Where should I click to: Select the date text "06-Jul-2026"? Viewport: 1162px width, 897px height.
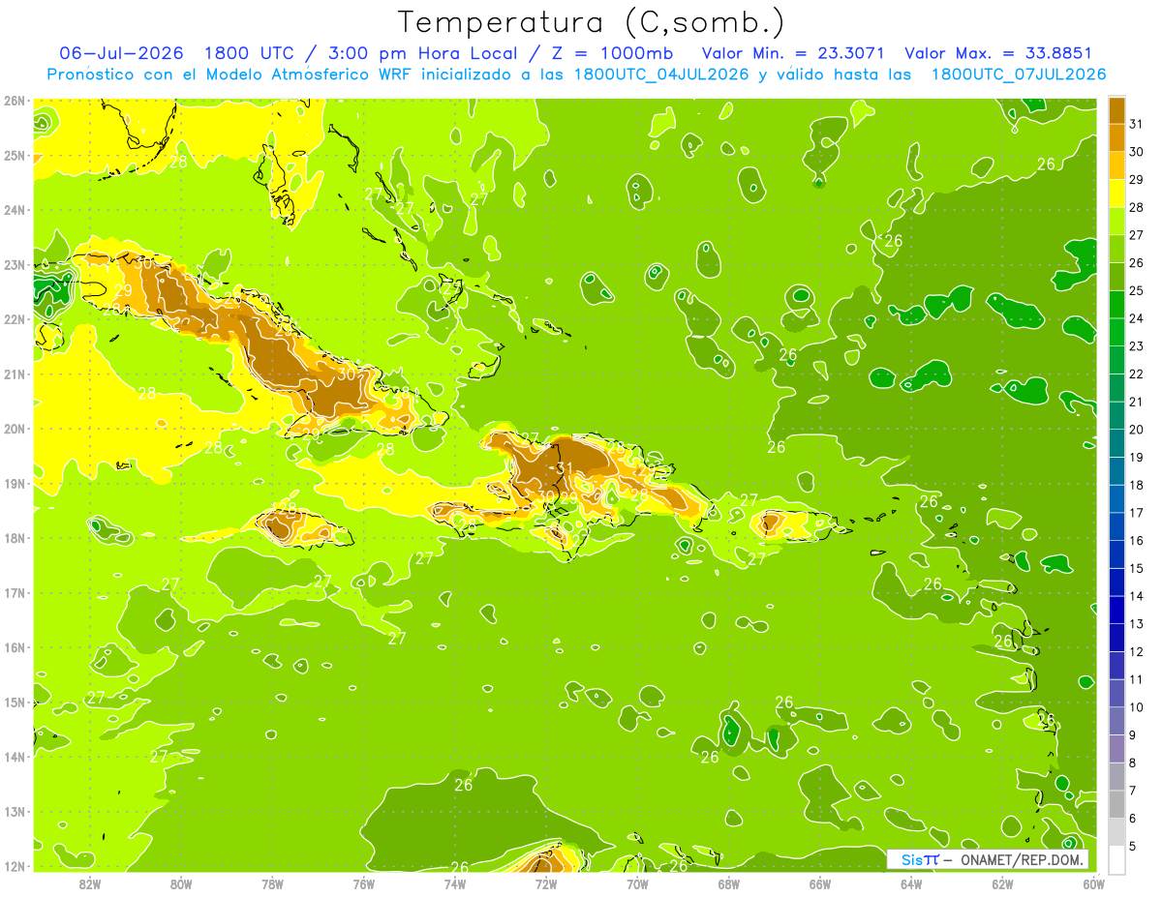124,53
